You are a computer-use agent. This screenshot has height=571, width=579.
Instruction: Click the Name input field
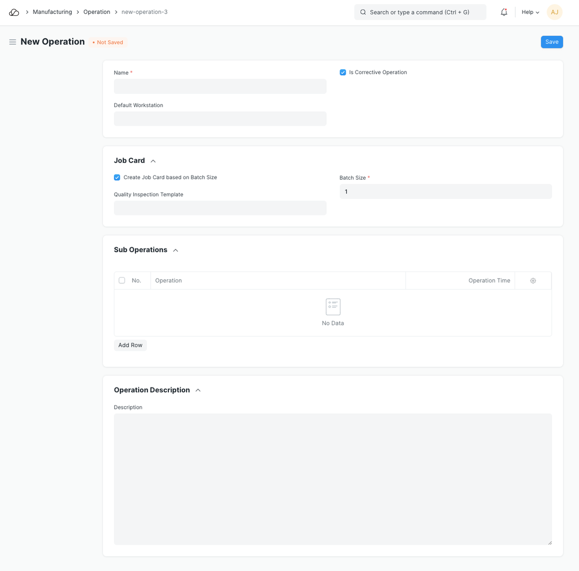click(220, 86)
